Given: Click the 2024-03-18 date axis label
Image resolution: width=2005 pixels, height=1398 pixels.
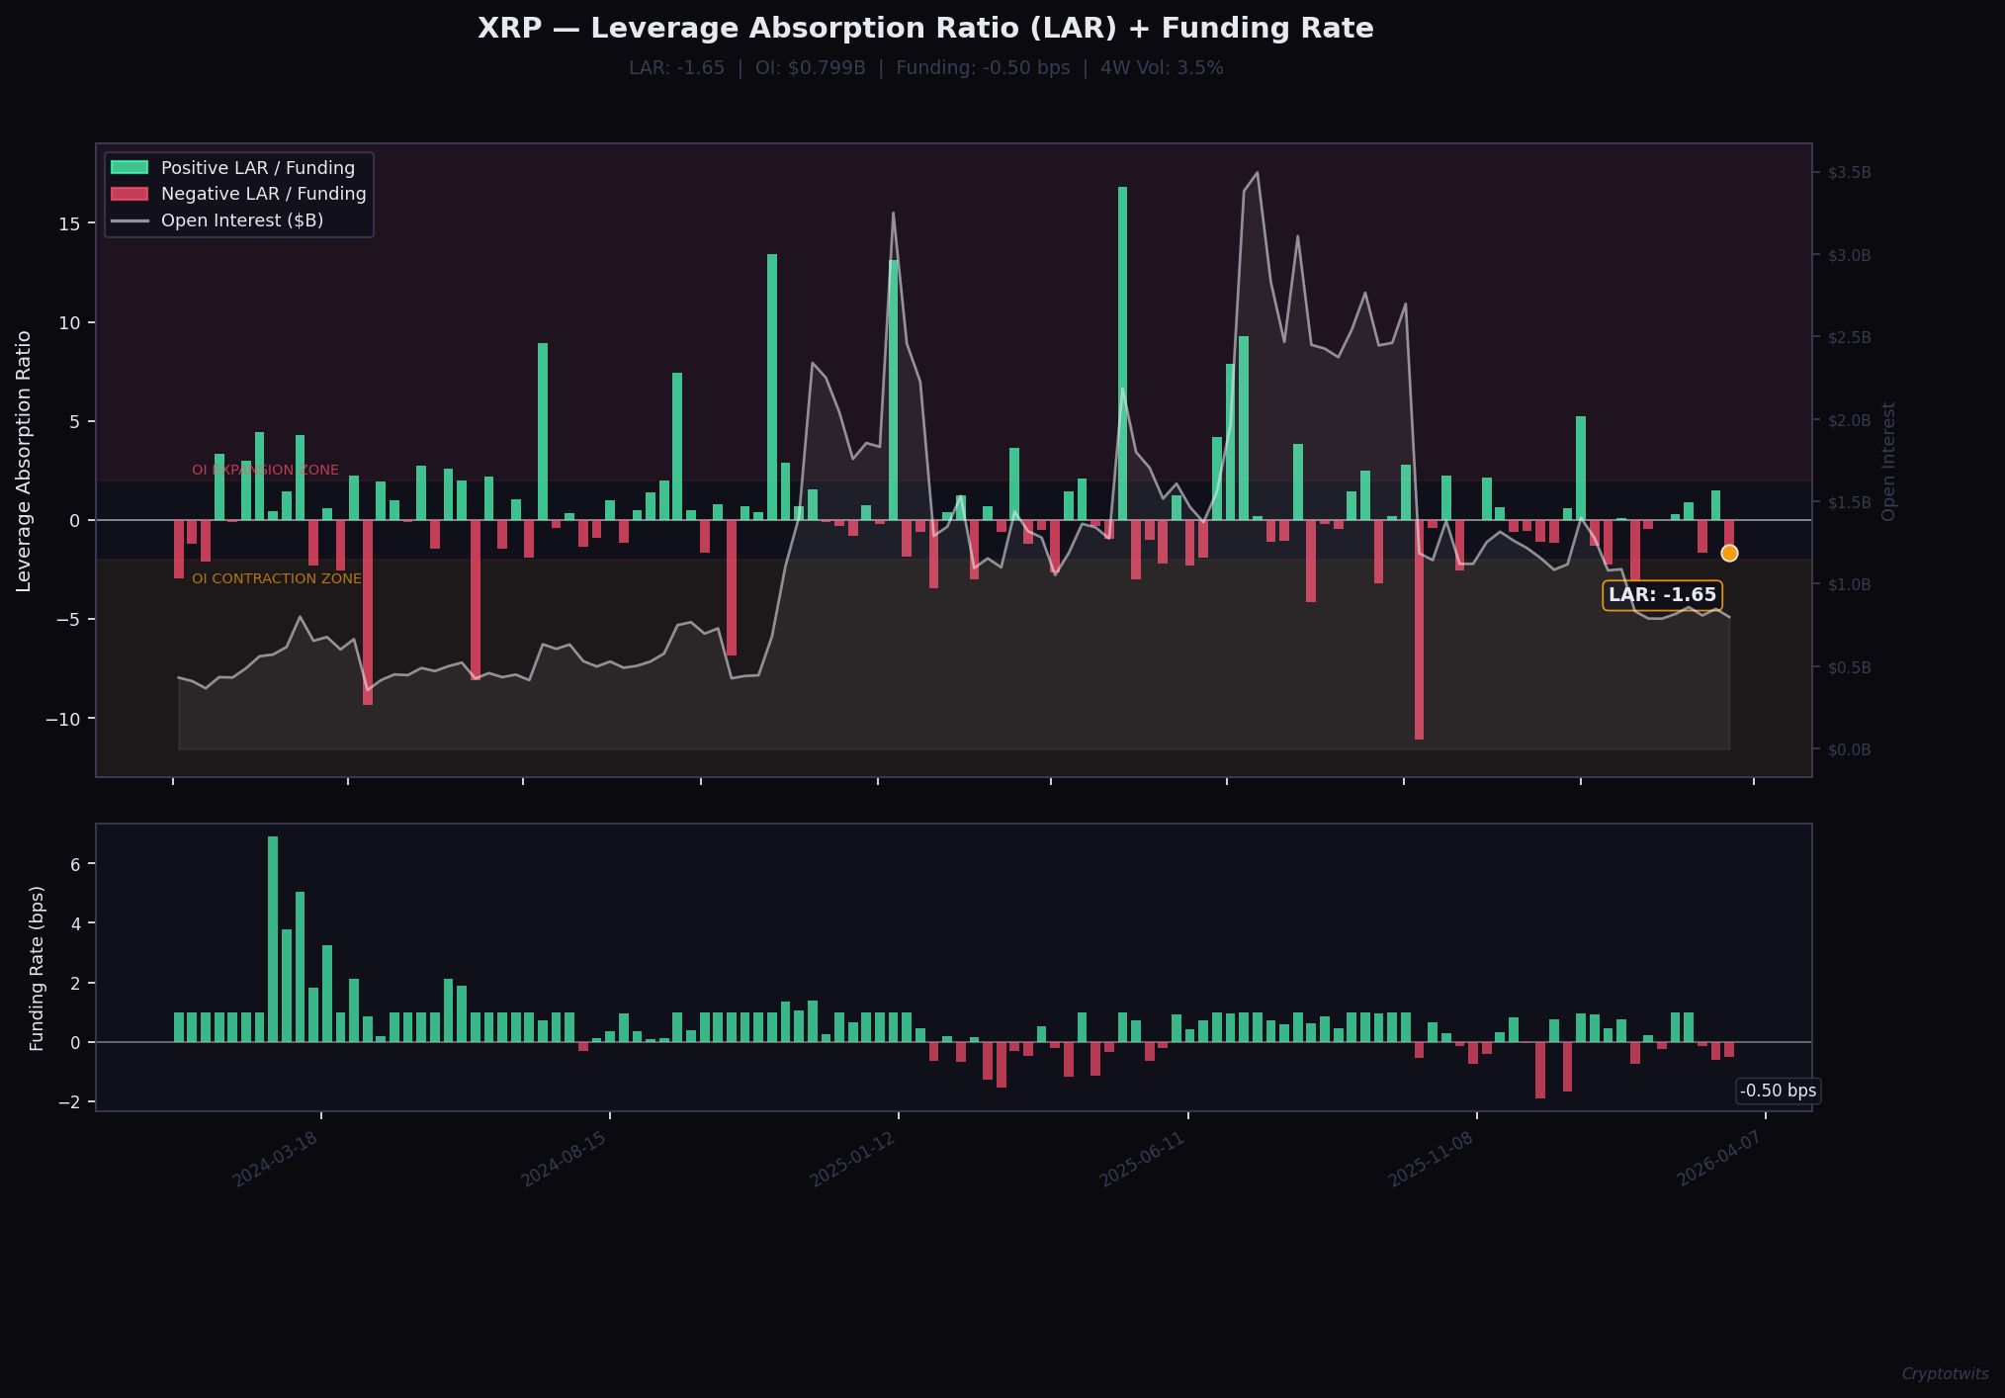Looking at the screenshot, I should (x=275, y=1159).
